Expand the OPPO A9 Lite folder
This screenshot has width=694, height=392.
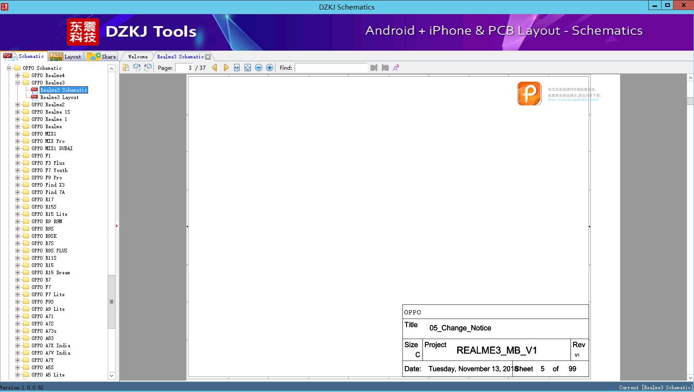tap(17, 309)
